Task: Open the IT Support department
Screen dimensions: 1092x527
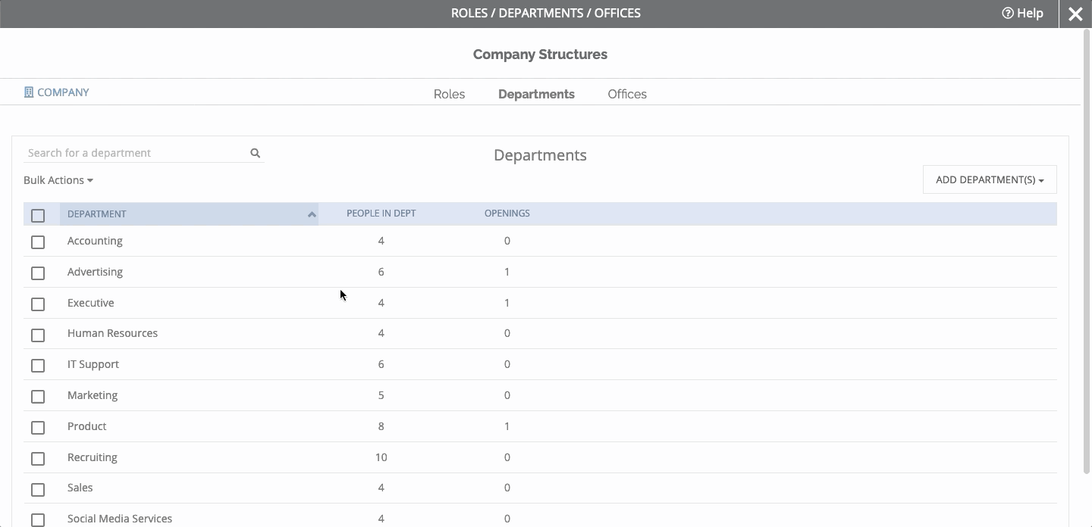Action: (93, 364)
